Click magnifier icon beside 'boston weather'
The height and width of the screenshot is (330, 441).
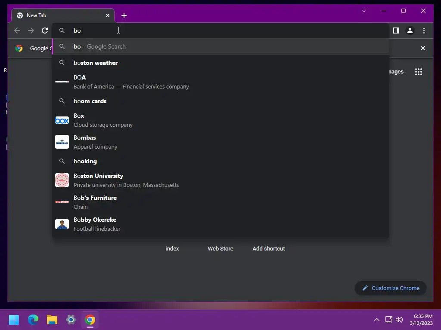62,63
